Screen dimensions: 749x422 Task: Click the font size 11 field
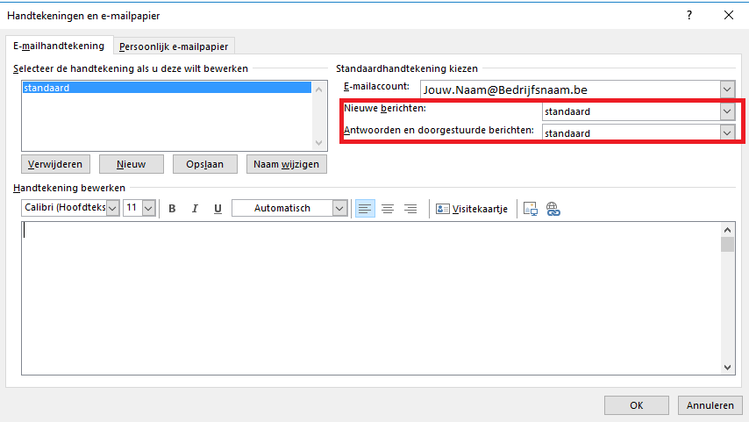132,209
